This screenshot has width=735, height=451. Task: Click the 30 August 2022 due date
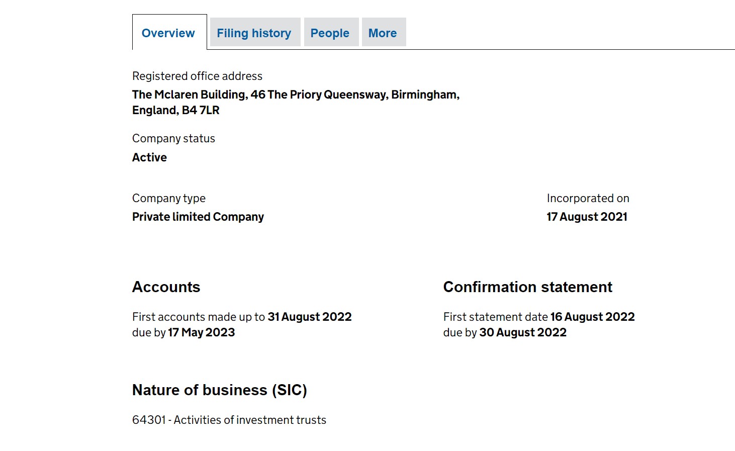[523, 332]
